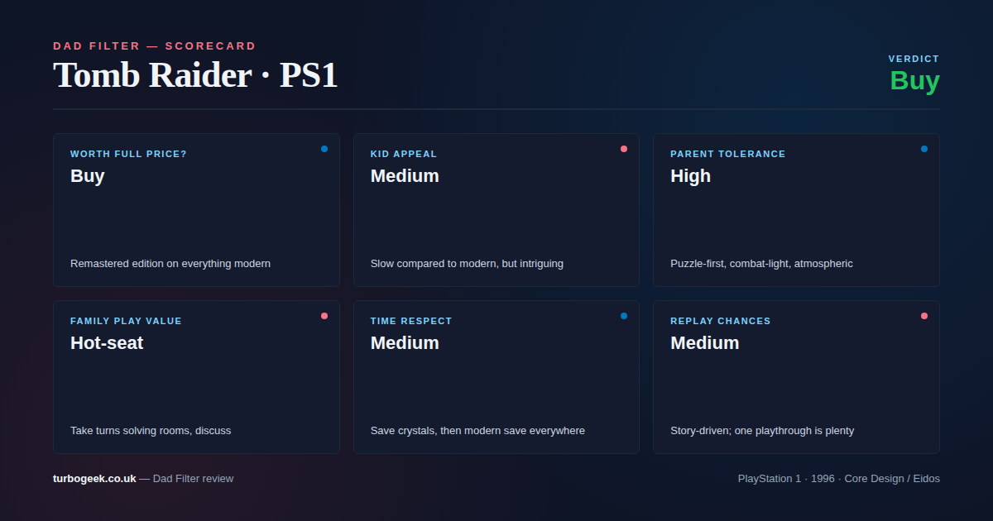Click the blue dot on Parent Tolerance card
This screenshot has height=521, width=993.
924,149
